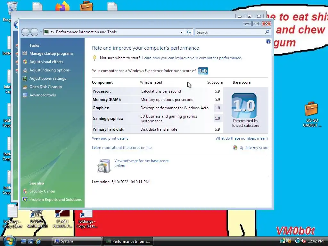Click the large 1.0 base score logo
The width and height of the screenshot is (328, 246).
pos(244,105)
